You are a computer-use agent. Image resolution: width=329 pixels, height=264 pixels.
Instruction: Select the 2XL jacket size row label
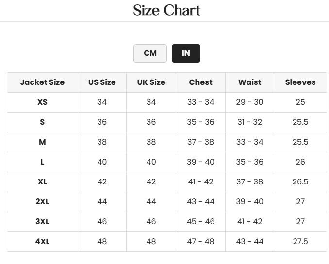(42, 202)
